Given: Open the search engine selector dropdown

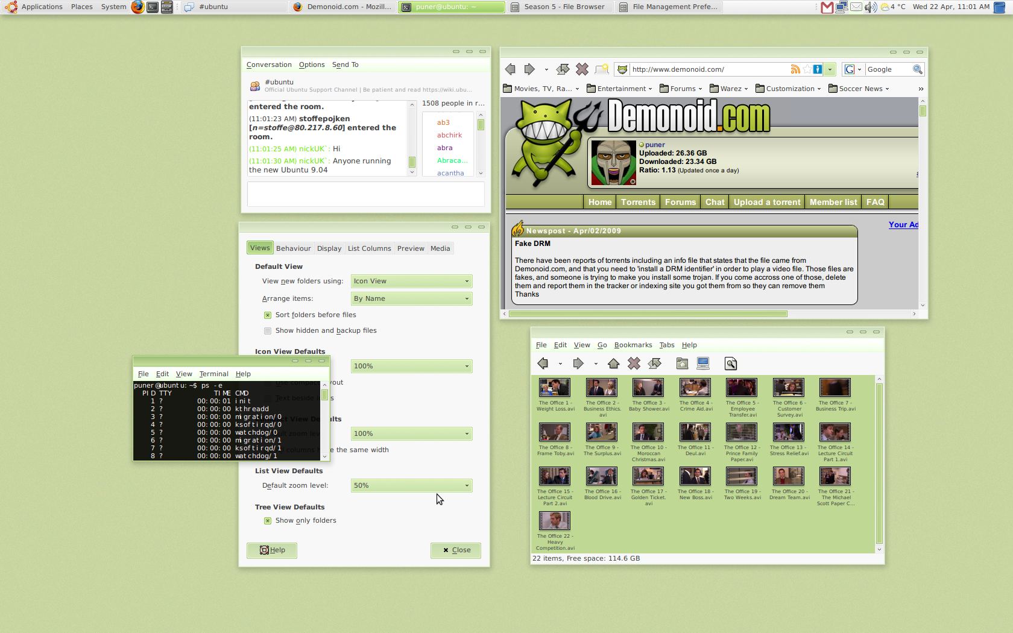Looking at the screenshot, I should click(x=853, y=69).
